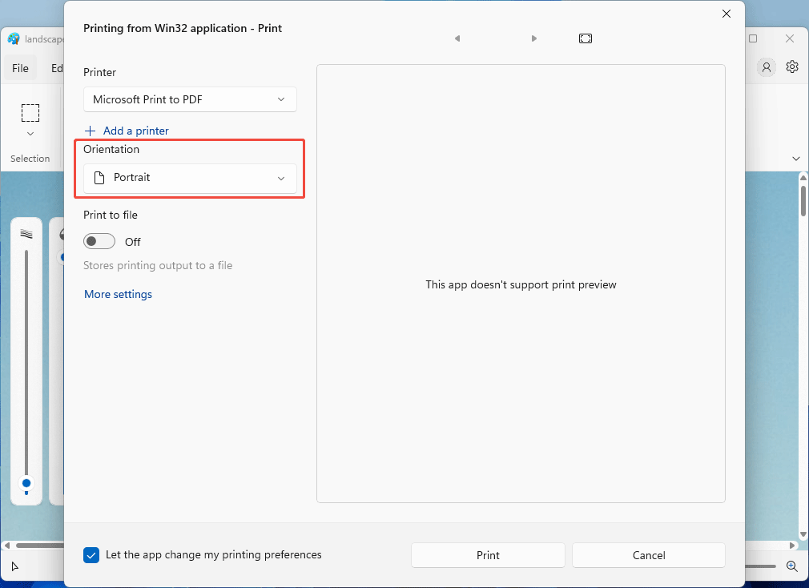Close the Print dialog

tap(726, 14)
